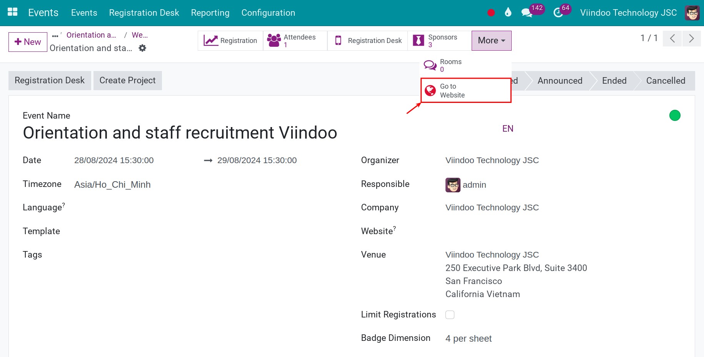
Task: Click Orientation a... breadcrumb link
Action: pyautogui.click(x=91, y=35)
